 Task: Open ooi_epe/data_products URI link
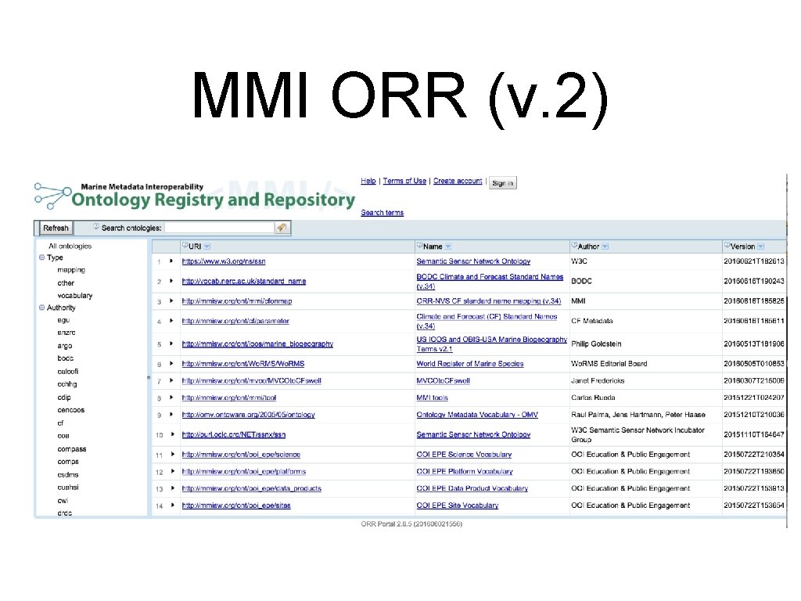(x=251, y=488)
